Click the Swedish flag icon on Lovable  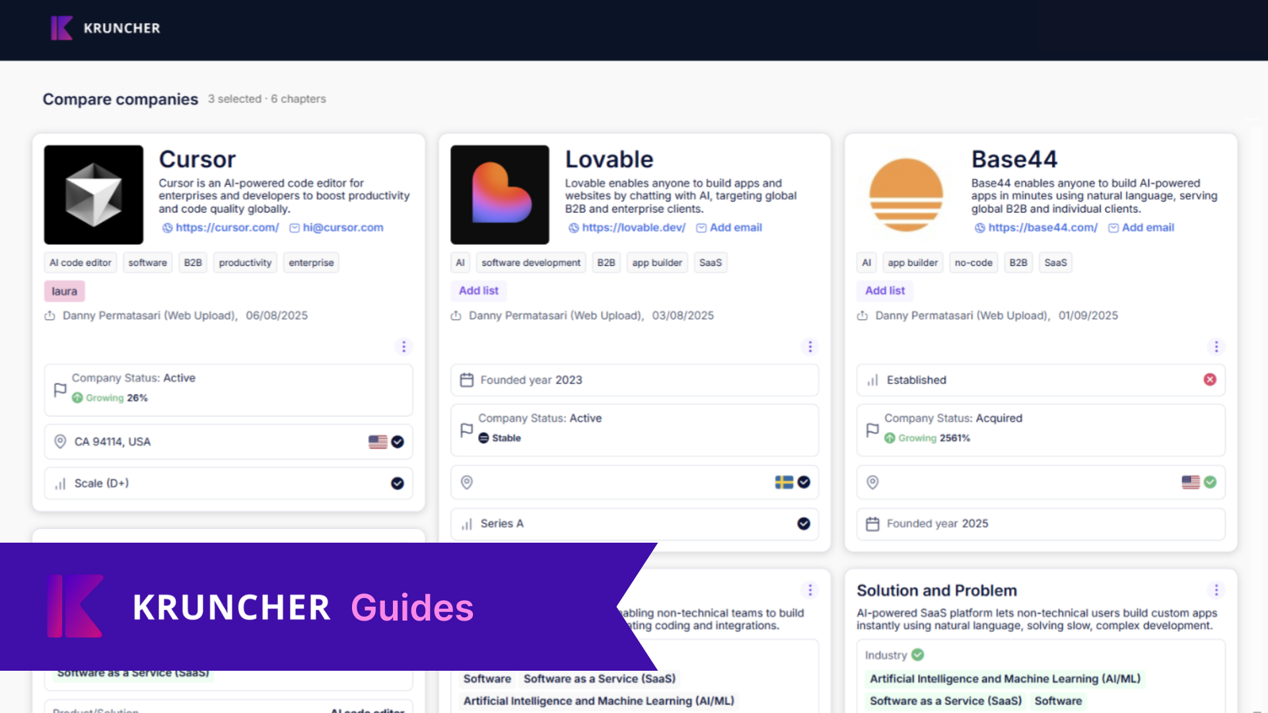(x=784, y=482)
